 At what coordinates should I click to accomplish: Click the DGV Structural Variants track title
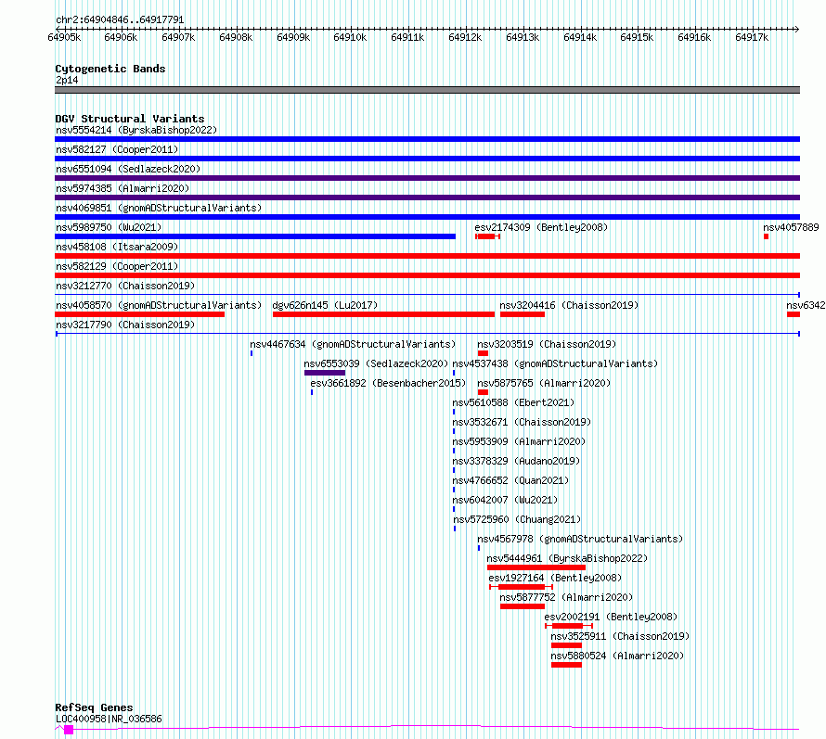130,119
